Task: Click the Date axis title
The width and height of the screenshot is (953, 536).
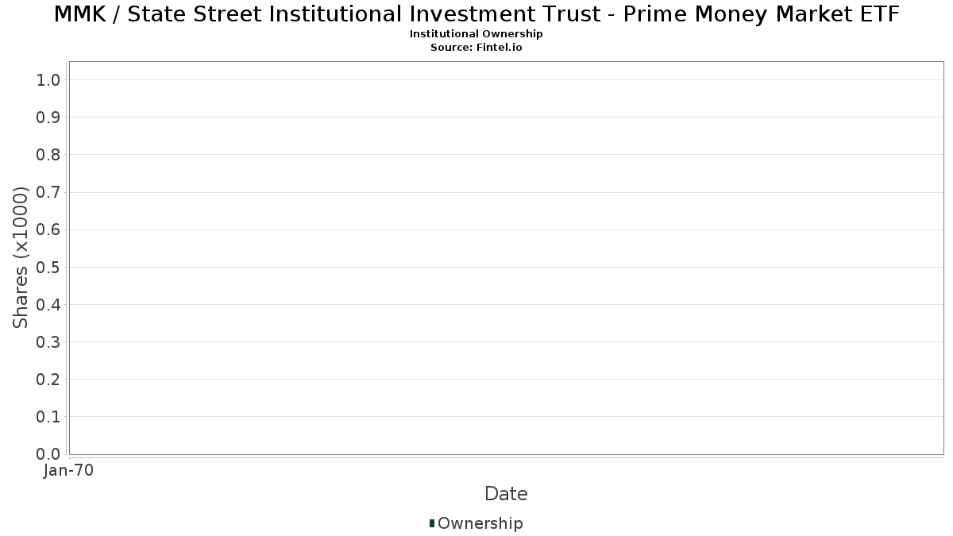Action: 506,494
